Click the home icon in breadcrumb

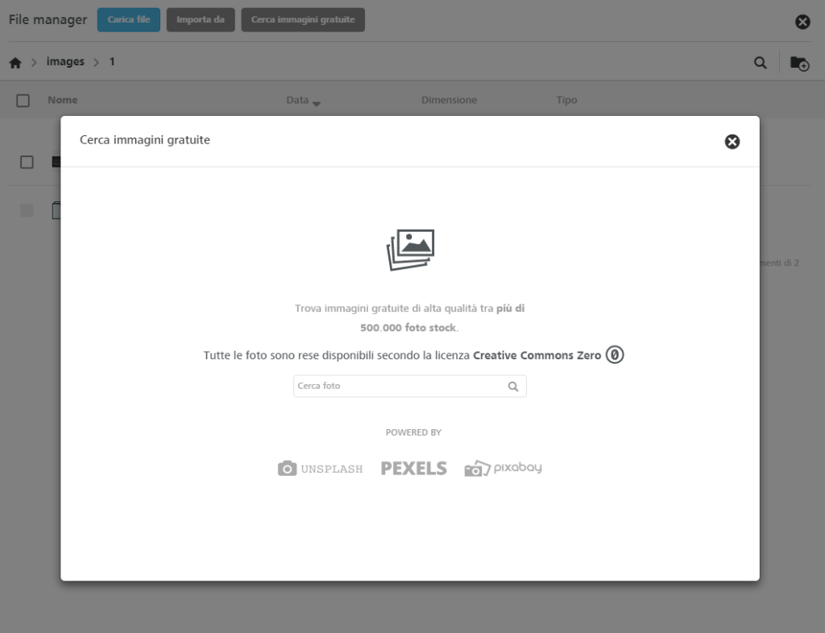(15, 63)
